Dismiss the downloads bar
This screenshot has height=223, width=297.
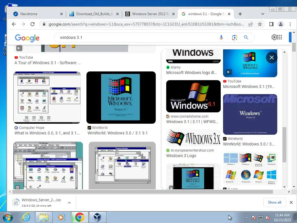291,202
